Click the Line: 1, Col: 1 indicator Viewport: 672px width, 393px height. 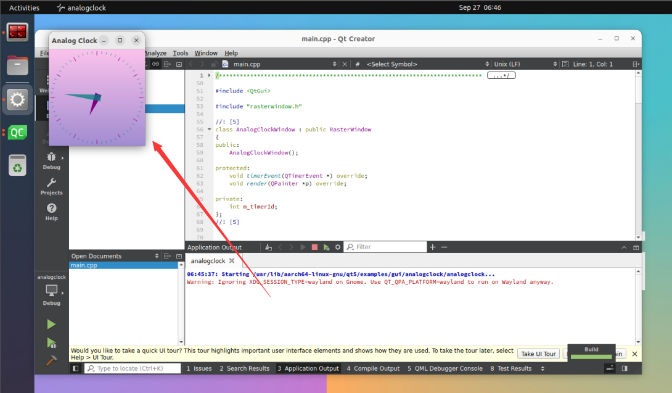tap(592, 64)
